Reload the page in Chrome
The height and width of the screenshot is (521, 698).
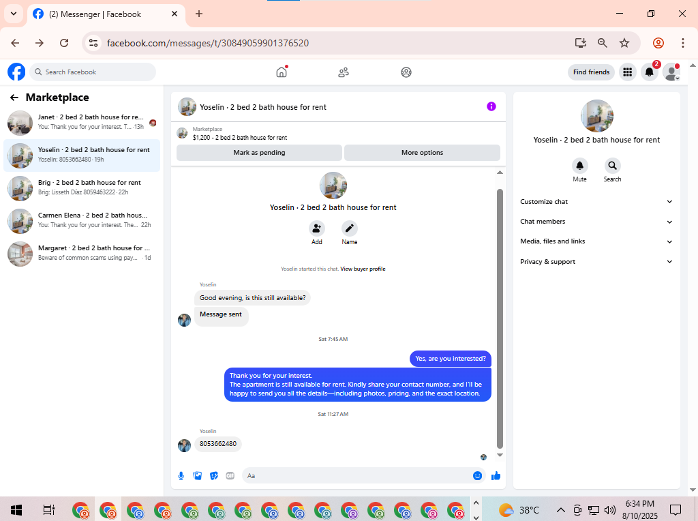pyautogui.click(x=64, y=43)
